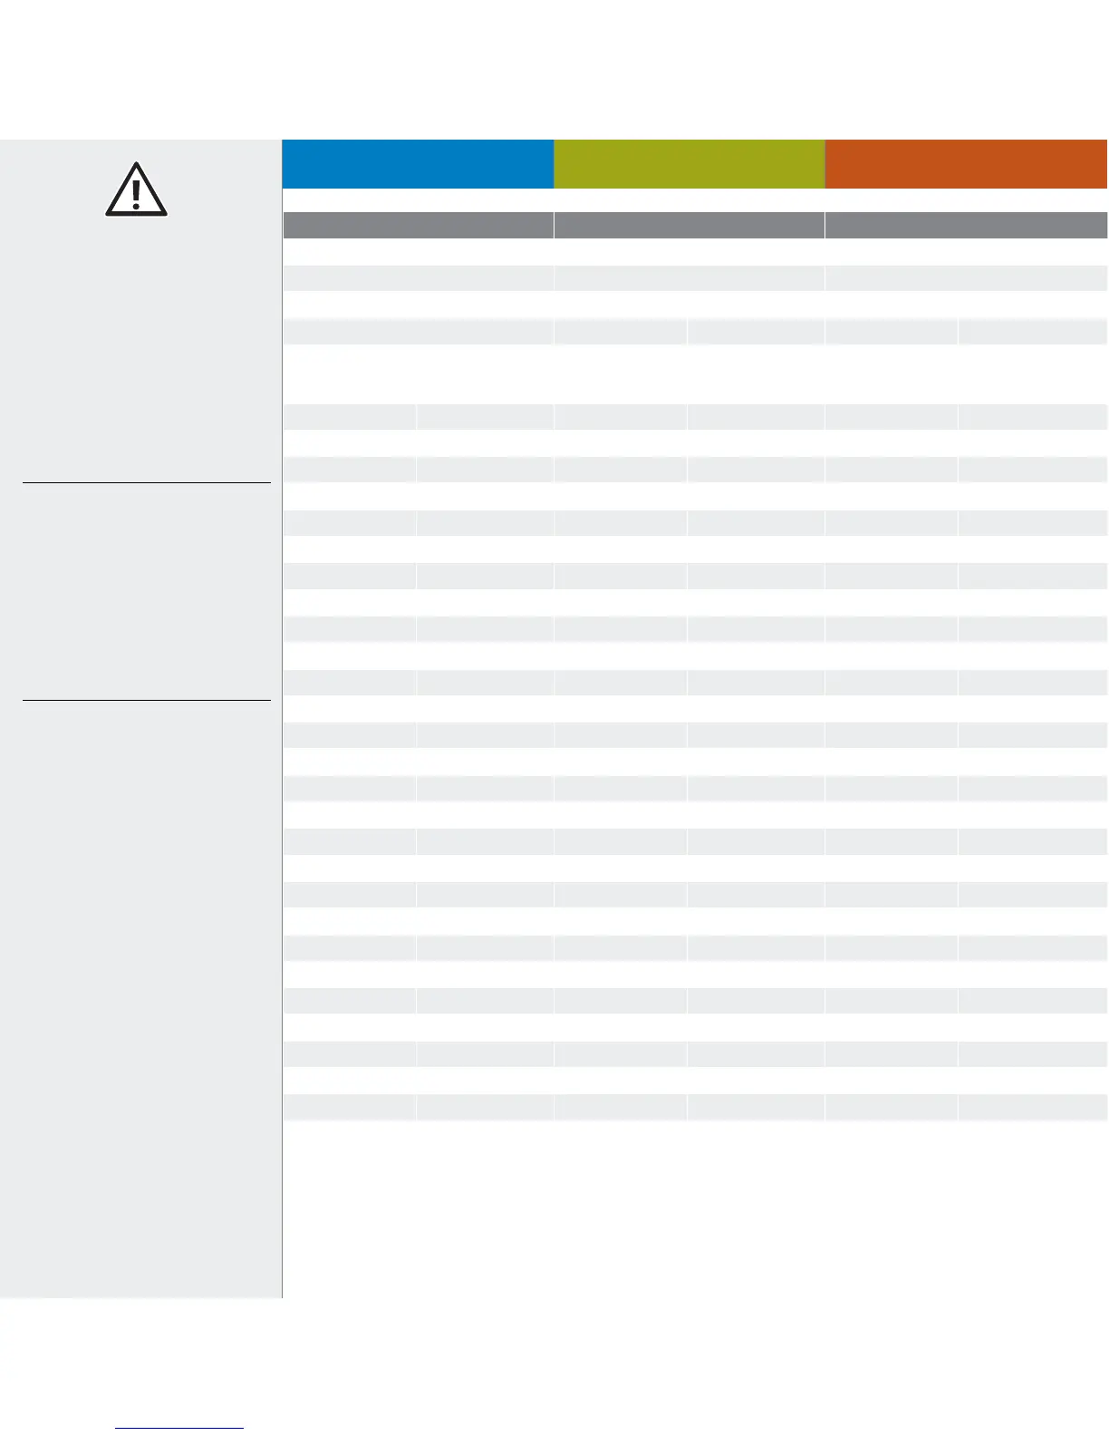Open the blue underlined link in footer
Image resolution: width=1109 pixels, height=1436 pixels.
[179, 1428]
